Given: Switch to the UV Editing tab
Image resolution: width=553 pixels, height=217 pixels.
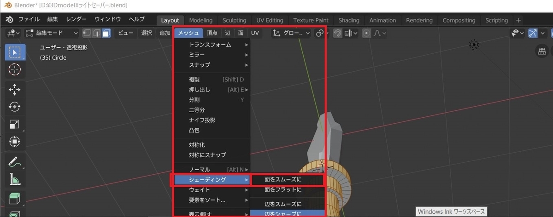Looking at the screenshot, I should (x=270, y=20).
